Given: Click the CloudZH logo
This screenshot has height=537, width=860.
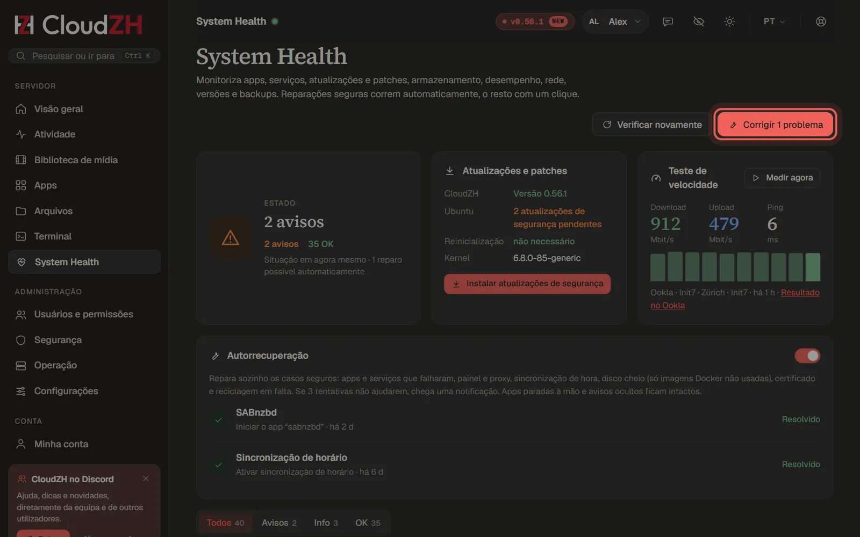Looking at the screenshot, I should [x=78, y=25].
